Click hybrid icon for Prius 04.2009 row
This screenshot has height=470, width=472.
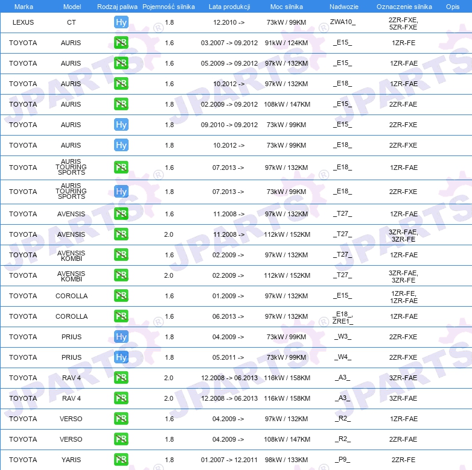[121, 337]
